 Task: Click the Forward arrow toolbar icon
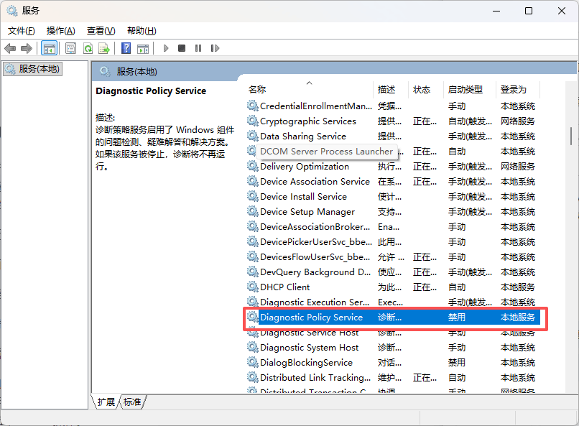pos(27,48)
